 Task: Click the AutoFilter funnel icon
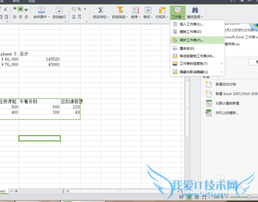coord(120,10)
